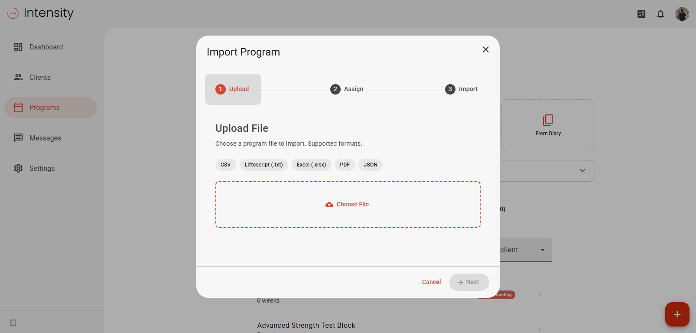The width and height of the screenshot is (696, 333).
Task: Open Messages from the sidebar
Action: [x=45, y=138]
